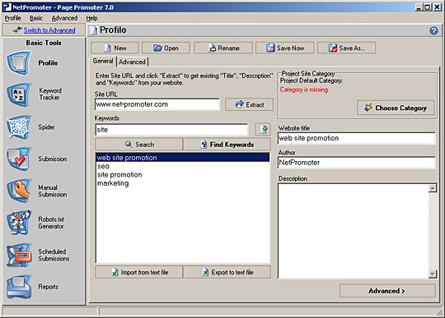
Task: Click inside the Description text area
Action: 353,231
